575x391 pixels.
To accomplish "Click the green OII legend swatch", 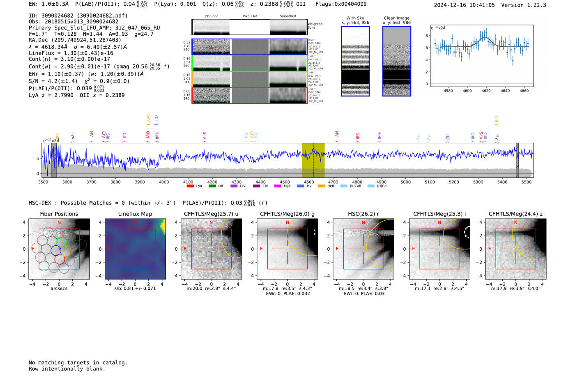I will pyautogui.click(x=212, y=186).
